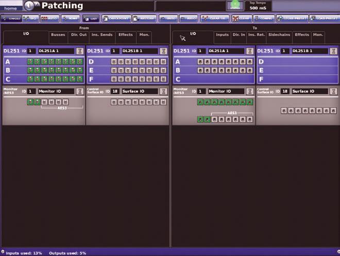340x256 pixels.
Task: Toggle the LIST view button
Action: (x=91, y=19)
